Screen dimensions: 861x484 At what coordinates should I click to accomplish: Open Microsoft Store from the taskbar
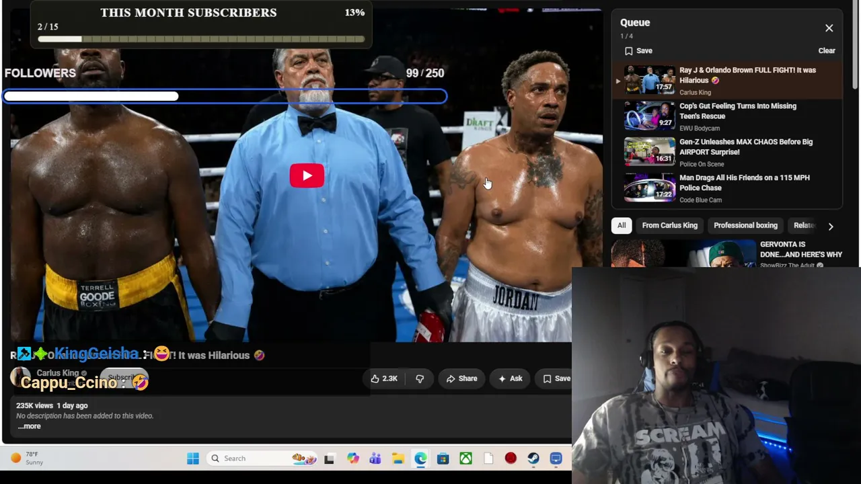click(443, 458)
